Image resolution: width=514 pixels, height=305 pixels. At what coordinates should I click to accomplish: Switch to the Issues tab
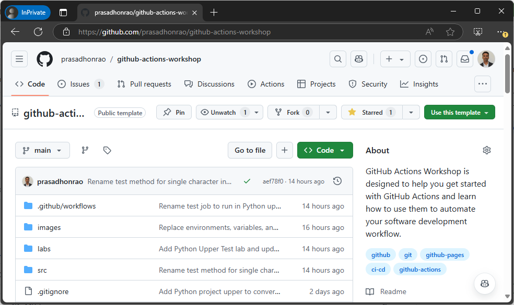(x=80, y=84)
